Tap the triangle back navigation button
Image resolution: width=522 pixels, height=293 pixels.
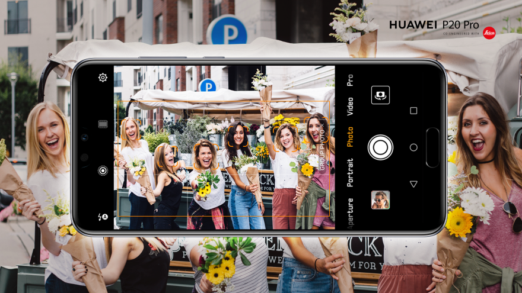click(413, 184)
